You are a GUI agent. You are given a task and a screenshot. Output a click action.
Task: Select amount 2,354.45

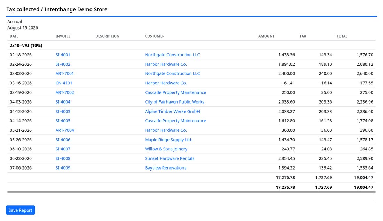coord(287,158)
